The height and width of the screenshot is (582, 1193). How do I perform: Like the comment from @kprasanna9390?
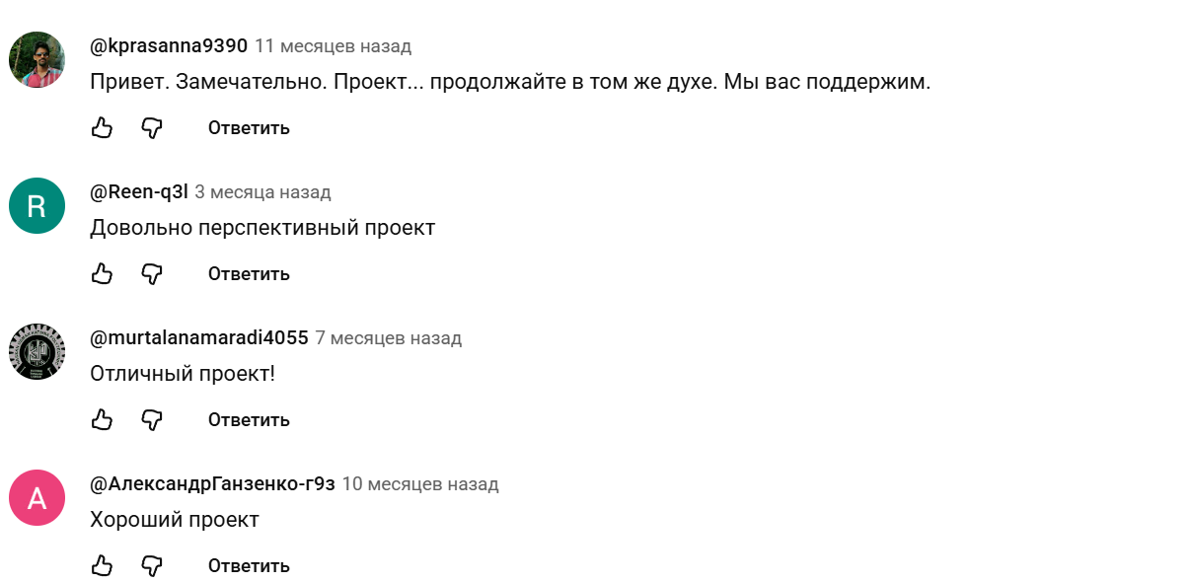(x=102, y=127)
